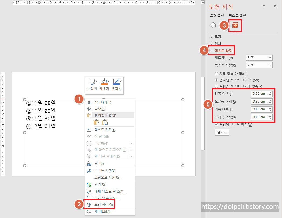282x218 pixels.
Task: Choose 크기 및 위치 from context menu
Action: tap(110, 198)
